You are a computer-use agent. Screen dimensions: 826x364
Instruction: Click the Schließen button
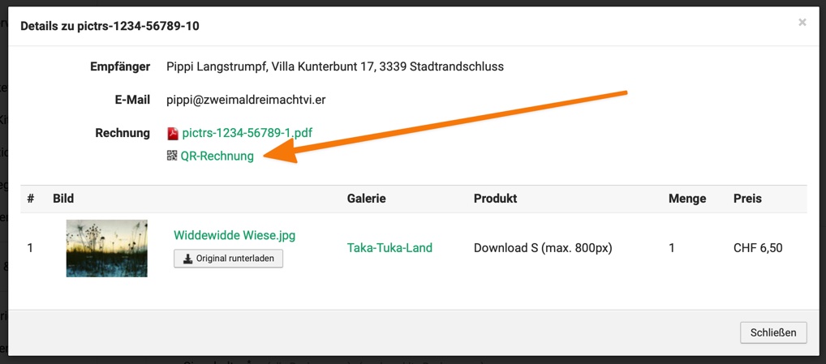tap(773, 332)
